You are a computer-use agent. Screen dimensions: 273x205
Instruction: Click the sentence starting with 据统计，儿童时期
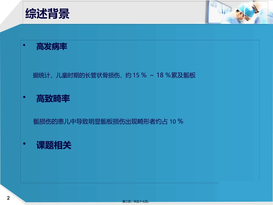click(x=114, y=75)
